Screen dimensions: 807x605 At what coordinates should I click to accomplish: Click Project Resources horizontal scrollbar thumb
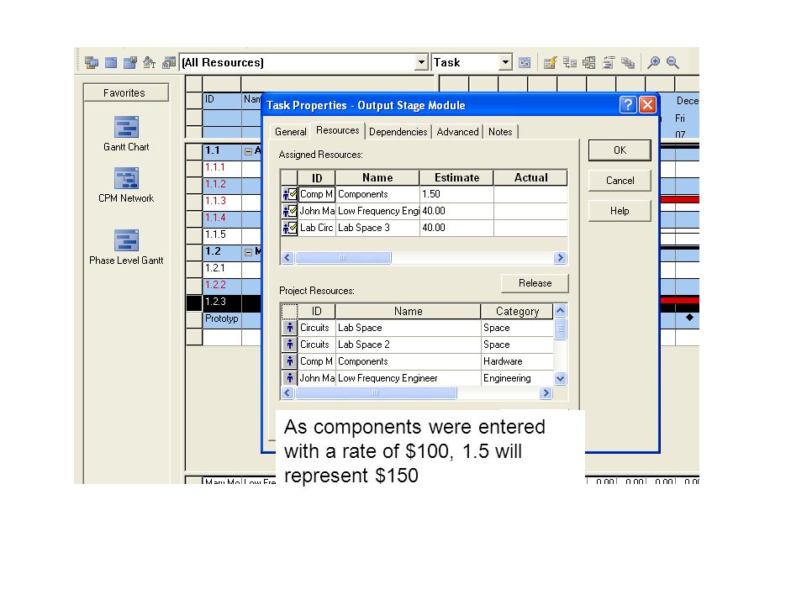coord(376,393)
